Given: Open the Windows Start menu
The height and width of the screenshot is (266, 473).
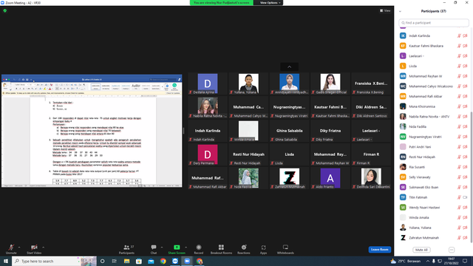Looking at the screenshot, I should tap(6, 261).
